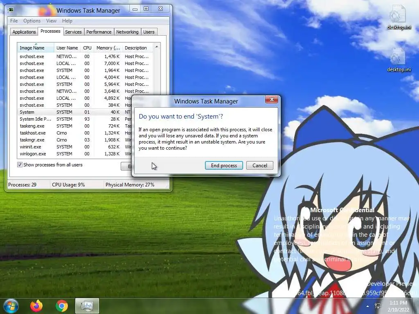Select the taskeng.exe process row
Screen dimensions: 419x314
75,126
